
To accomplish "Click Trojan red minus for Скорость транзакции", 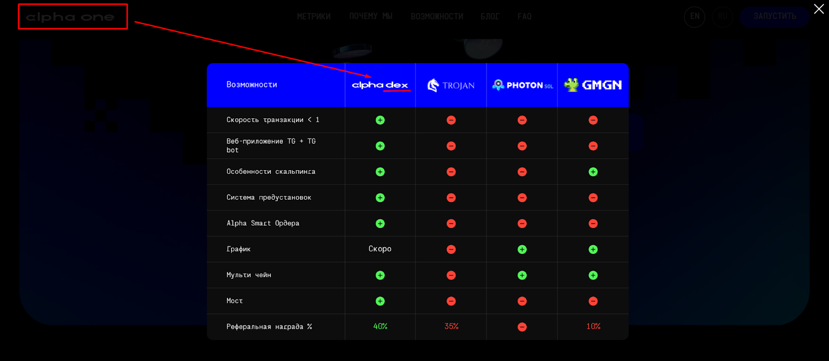I will (x=451, y=120).
